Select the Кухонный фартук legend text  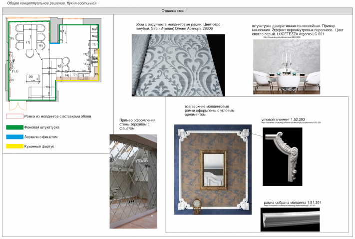click(39, 146)
